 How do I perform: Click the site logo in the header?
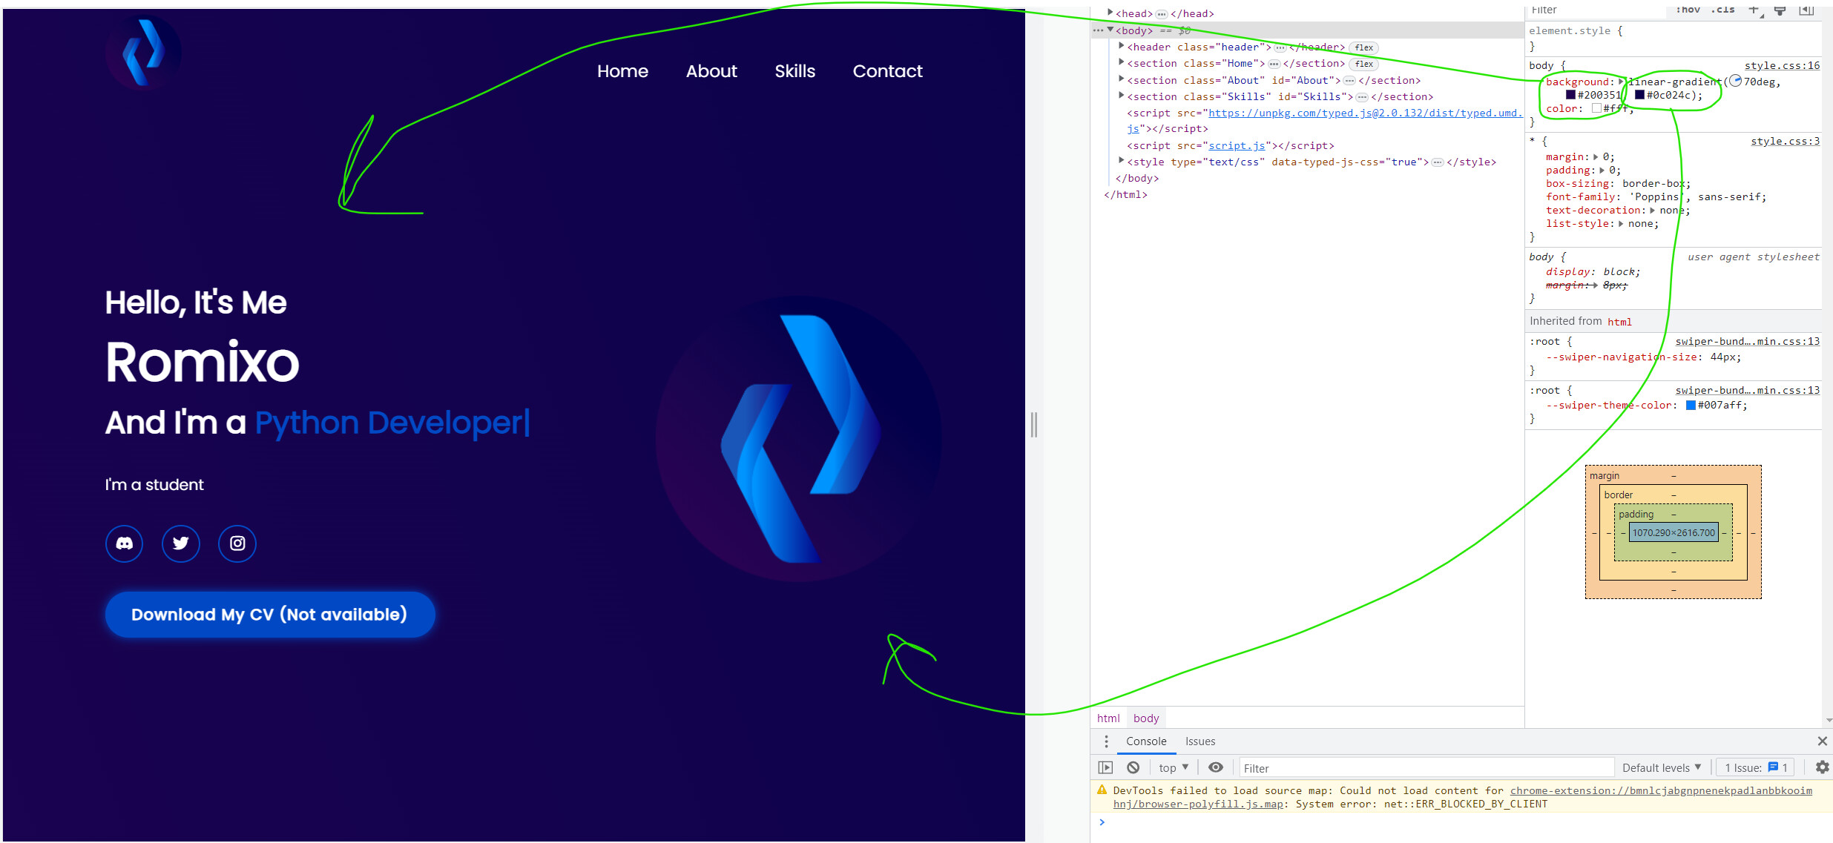pos(143,52)
